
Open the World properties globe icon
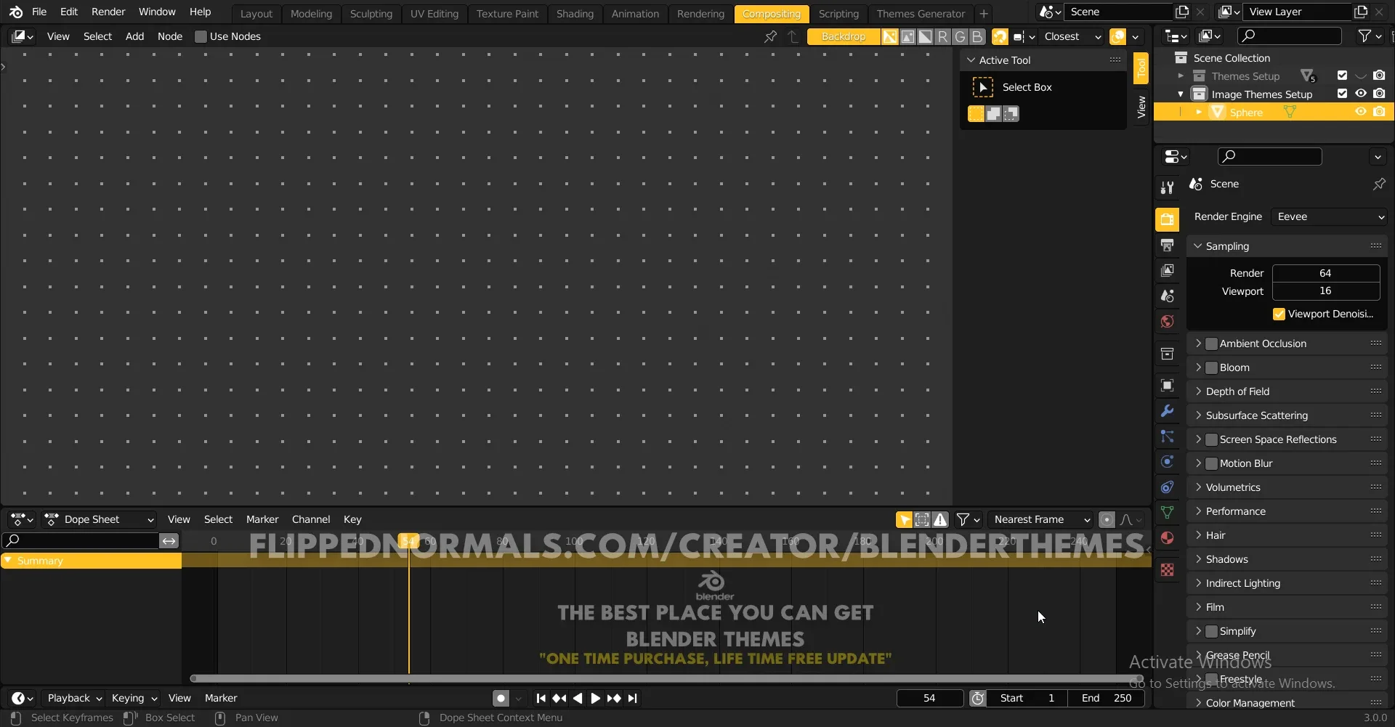1168,321
